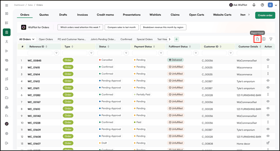Click 'Breakdown revenue this month by region' prompt

coord(163,27)
